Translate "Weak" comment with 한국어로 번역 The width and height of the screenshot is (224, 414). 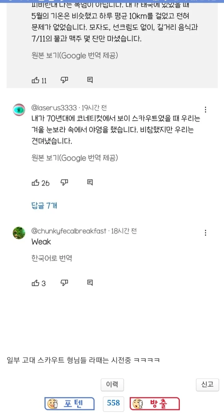(52, 258)
